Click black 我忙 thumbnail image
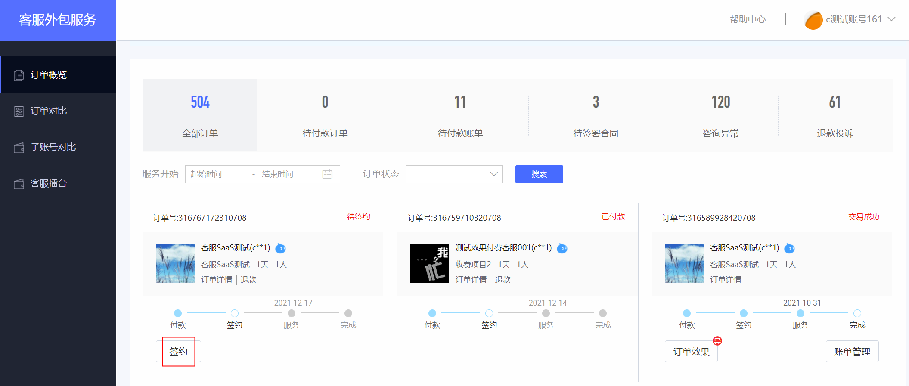909x386 pixels. click(x=430, y=263)
